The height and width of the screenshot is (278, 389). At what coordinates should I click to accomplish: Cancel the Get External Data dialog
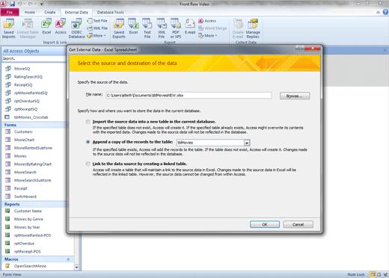click(298, 224)
